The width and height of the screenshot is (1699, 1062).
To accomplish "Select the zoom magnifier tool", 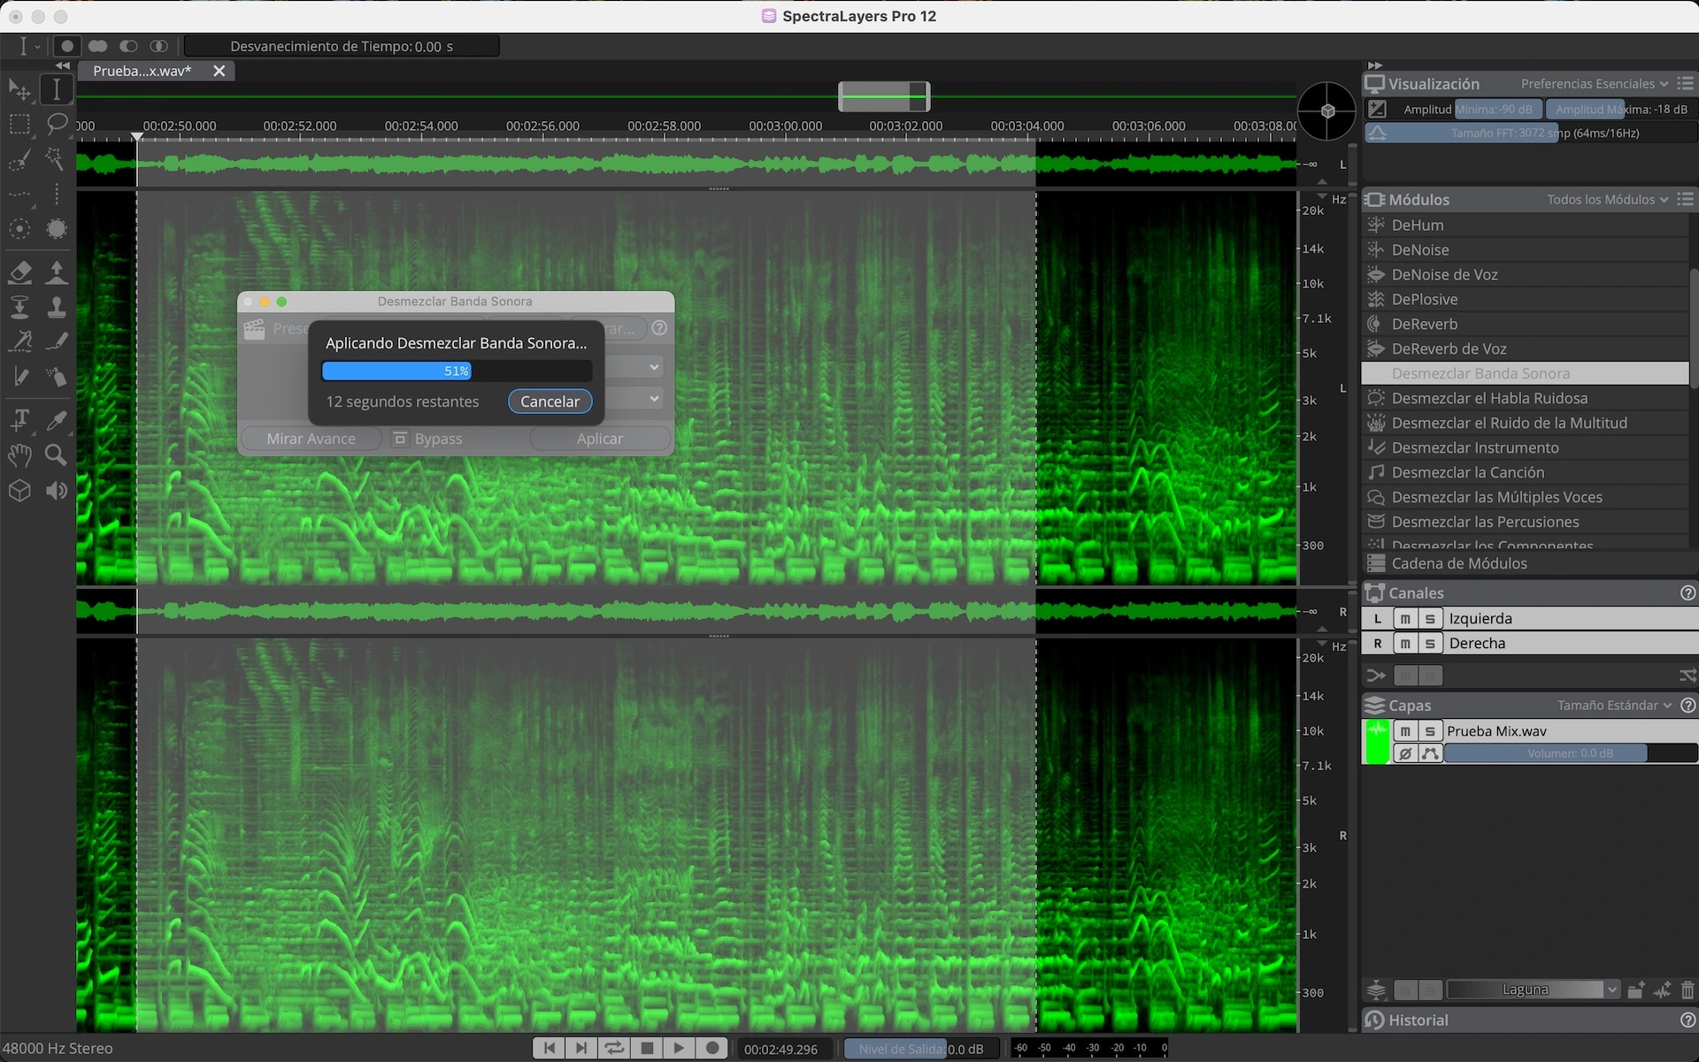I will [x=57, y=455].
